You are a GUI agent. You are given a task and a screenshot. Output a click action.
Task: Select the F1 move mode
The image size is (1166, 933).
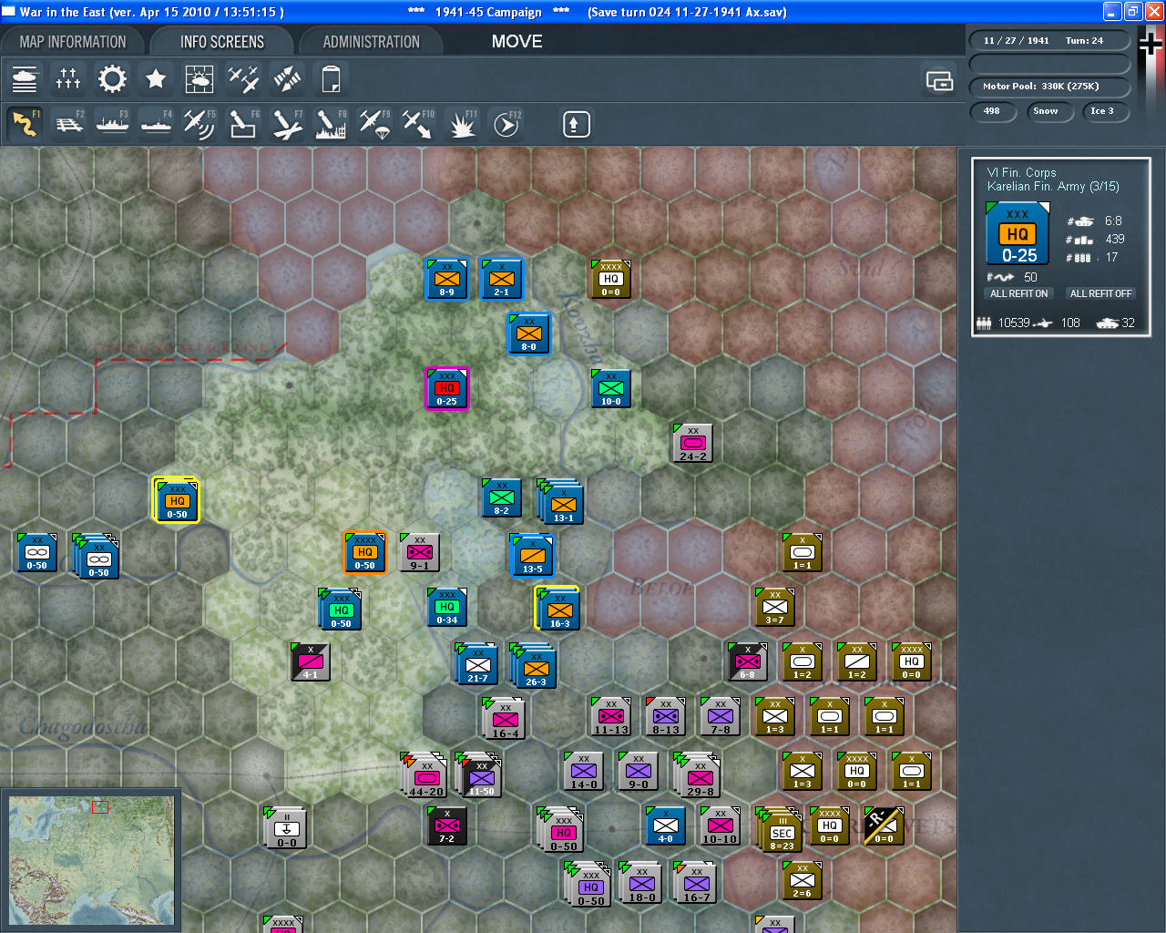click(x=25, y=124)
